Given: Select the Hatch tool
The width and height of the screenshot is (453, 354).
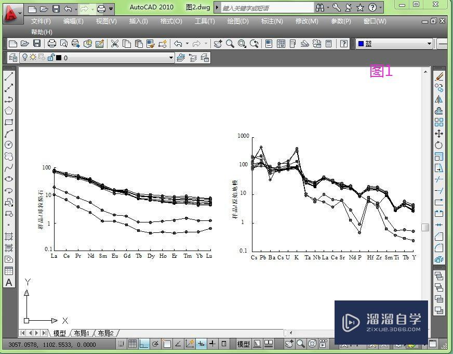Looking at the screenshot, I should click(x=9, y=237).
